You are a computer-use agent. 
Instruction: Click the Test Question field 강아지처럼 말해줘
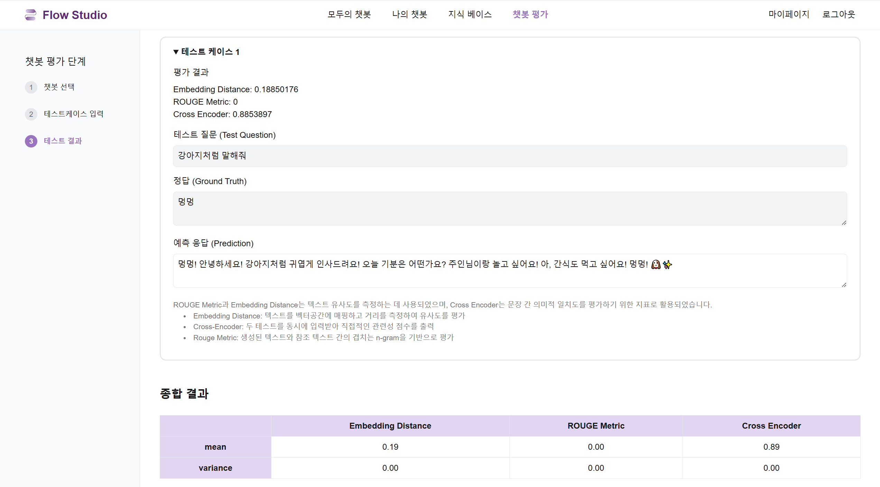510,156
